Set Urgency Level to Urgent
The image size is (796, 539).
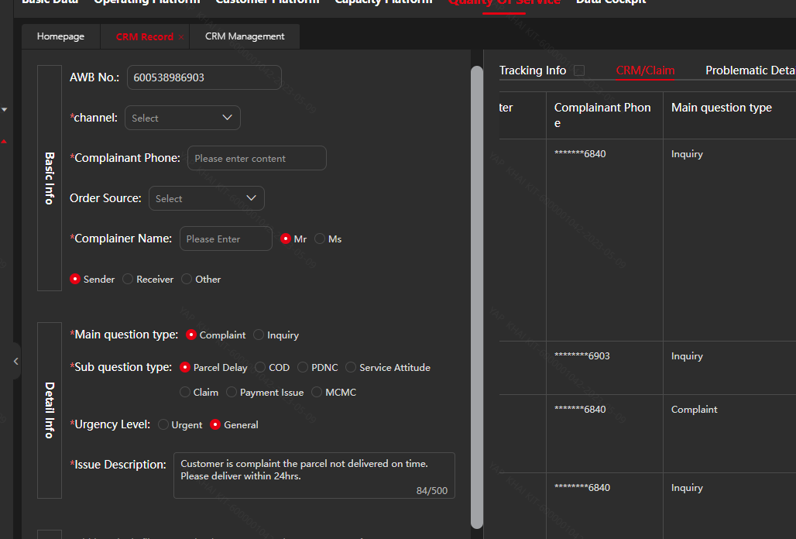[163, 425]
